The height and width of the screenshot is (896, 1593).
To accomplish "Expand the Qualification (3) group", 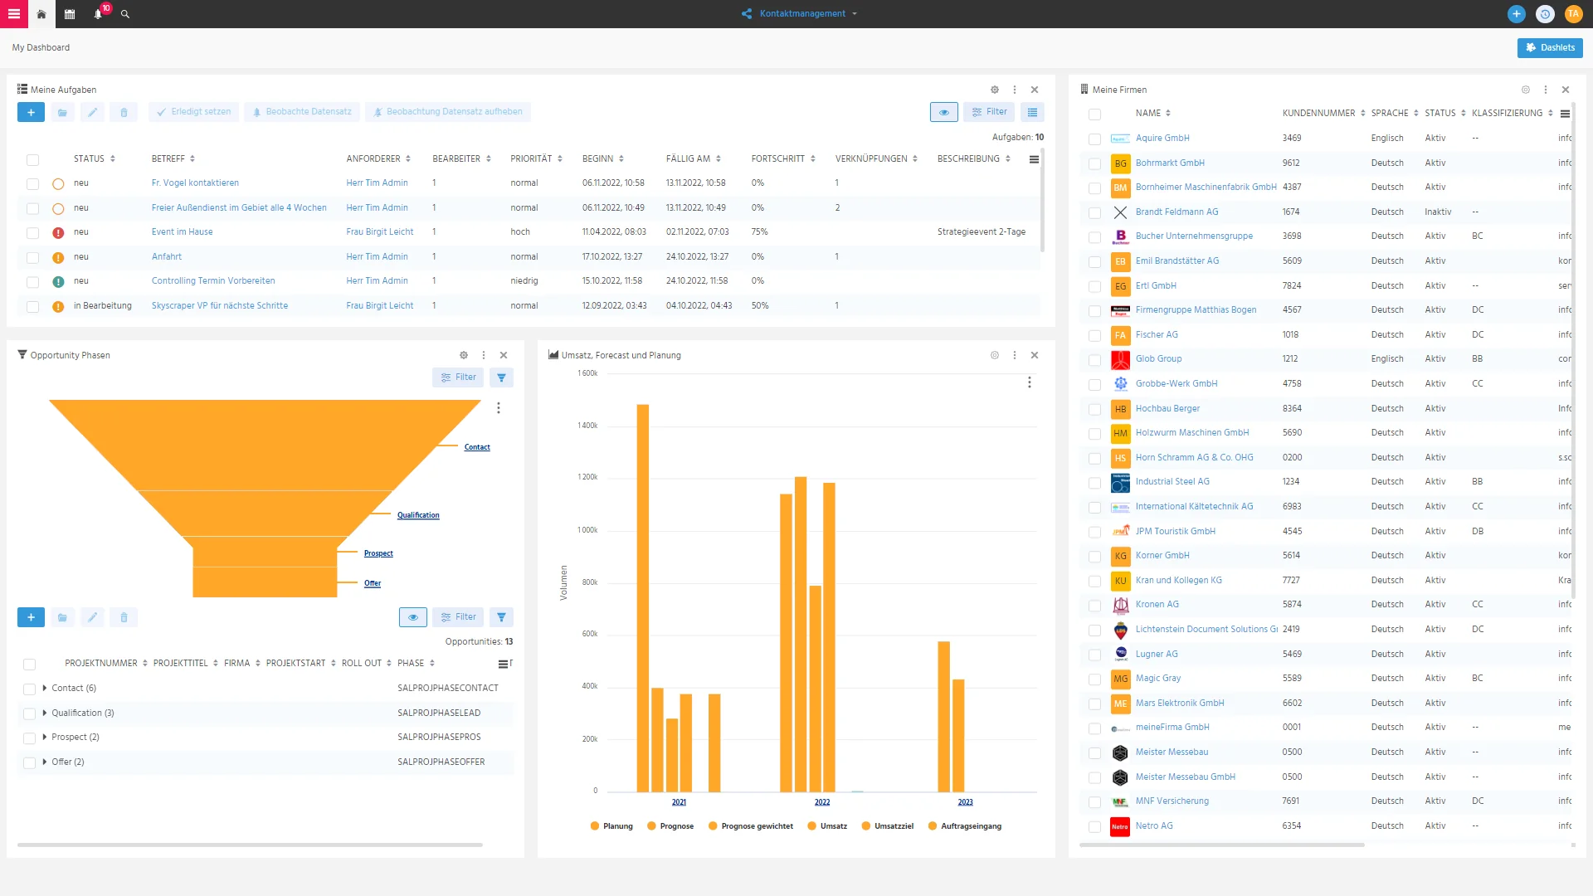I will [45, 713].
